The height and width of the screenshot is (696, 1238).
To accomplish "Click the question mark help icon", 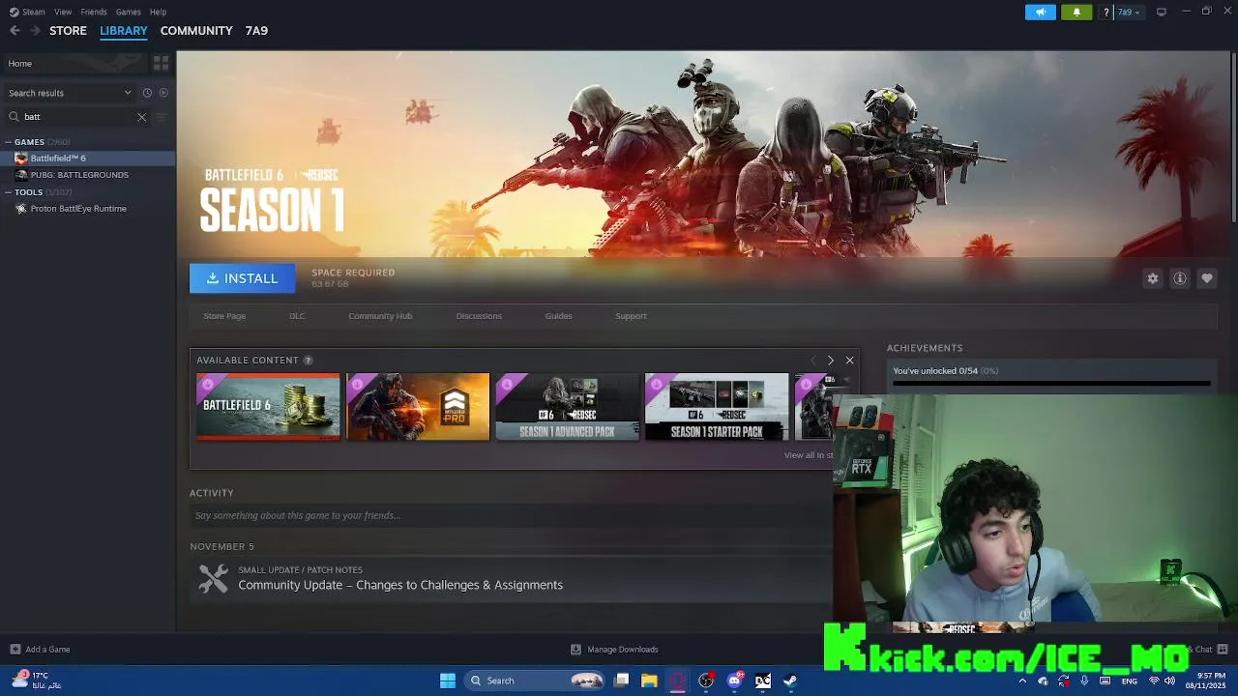I will click(1105, 12).
